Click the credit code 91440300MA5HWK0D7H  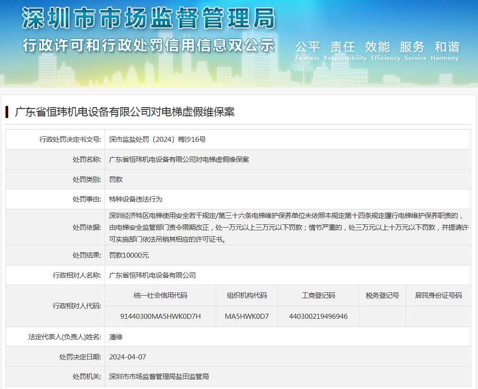coord(160,316)
